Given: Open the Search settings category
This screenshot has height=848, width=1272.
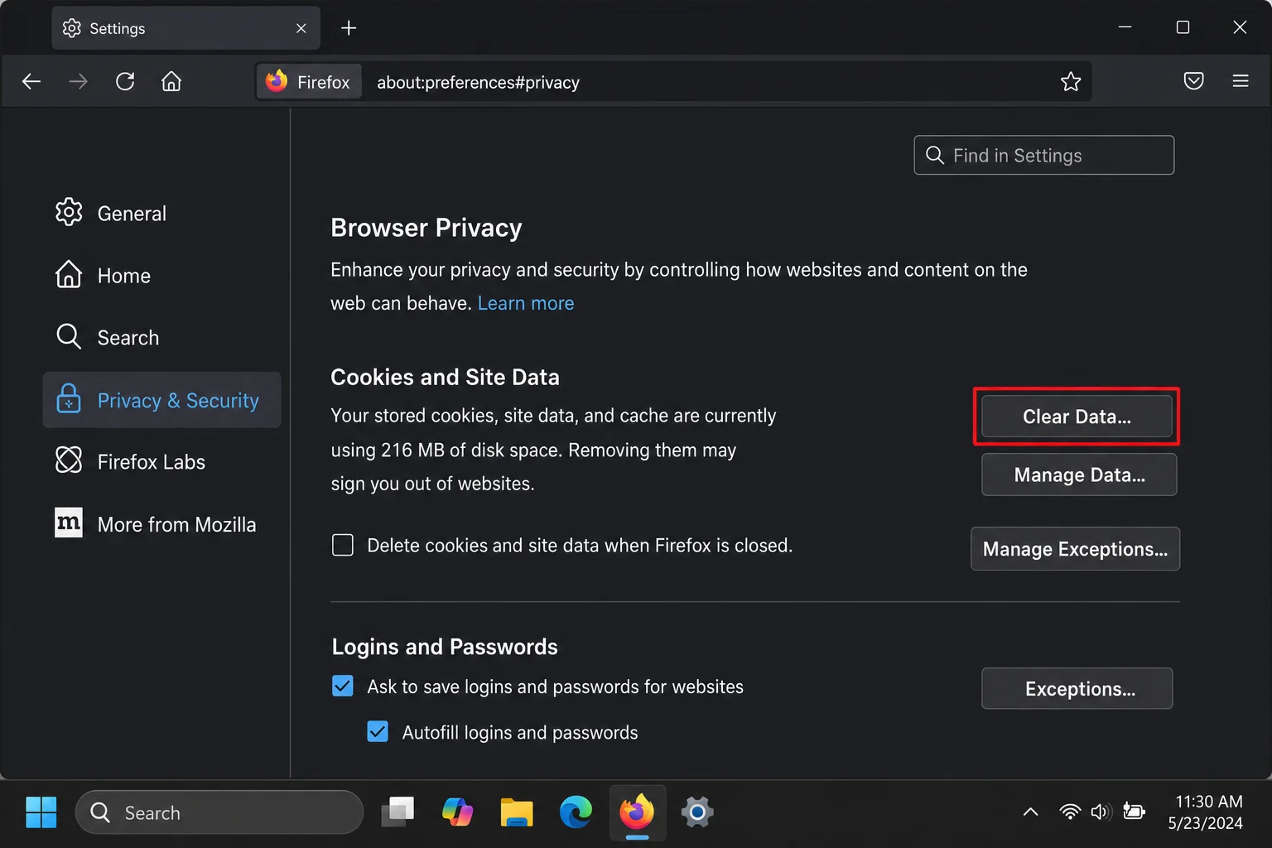Looking at the screenshot, I should tap(107, 337).
